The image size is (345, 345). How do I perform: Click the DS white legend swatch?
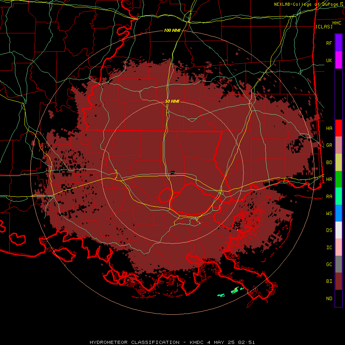coord(338,230)
